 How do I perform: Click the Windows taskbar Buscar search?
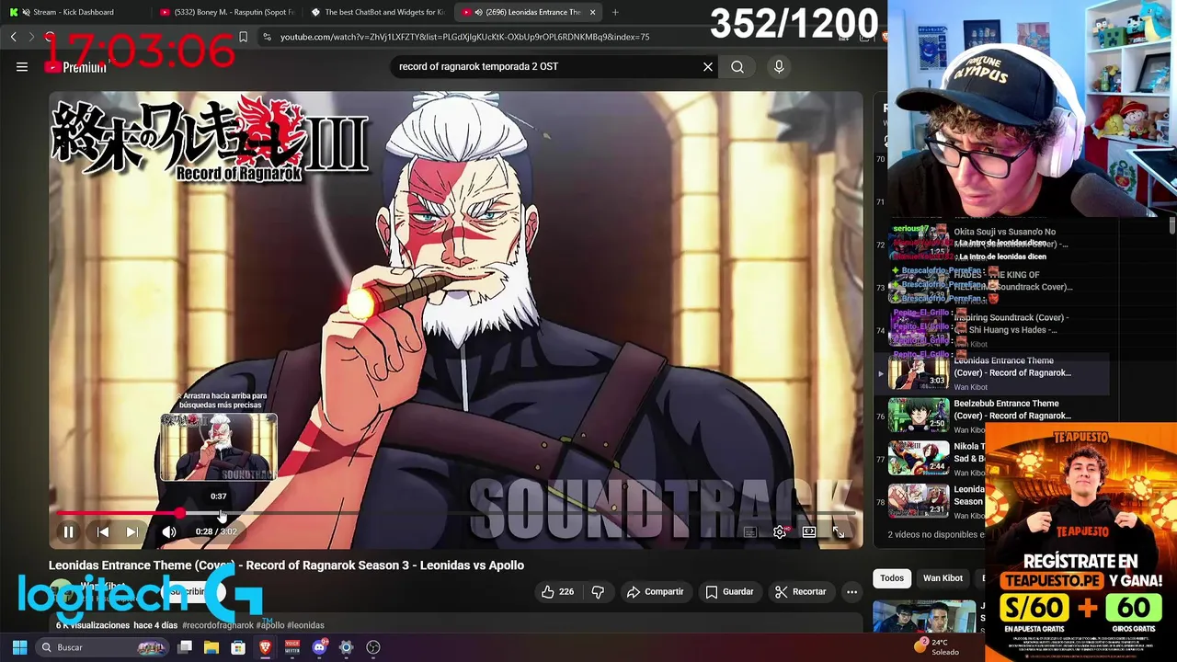[x=103, y=647]
